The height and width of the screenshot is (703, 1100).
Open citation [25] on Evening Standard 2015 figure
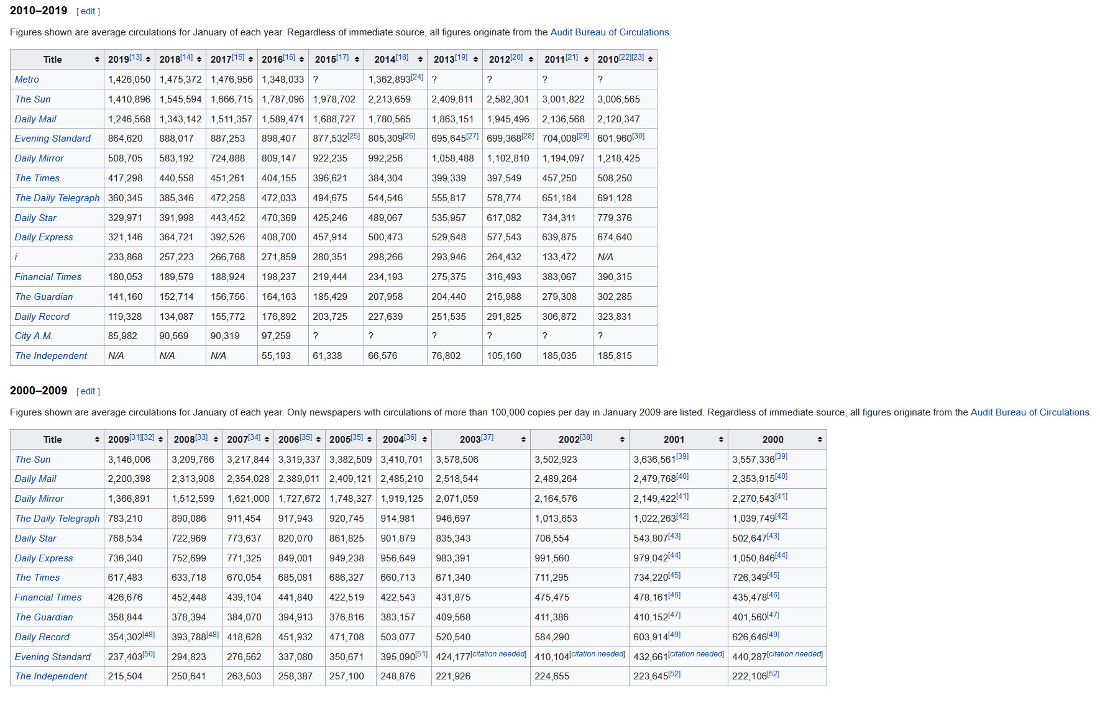(354, 136)
